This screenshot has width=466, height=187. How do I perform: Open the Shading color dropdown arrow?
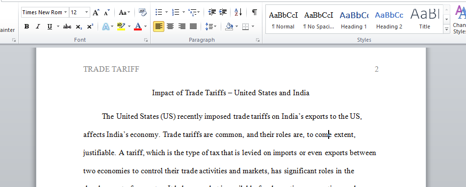[x=237, y=27]
